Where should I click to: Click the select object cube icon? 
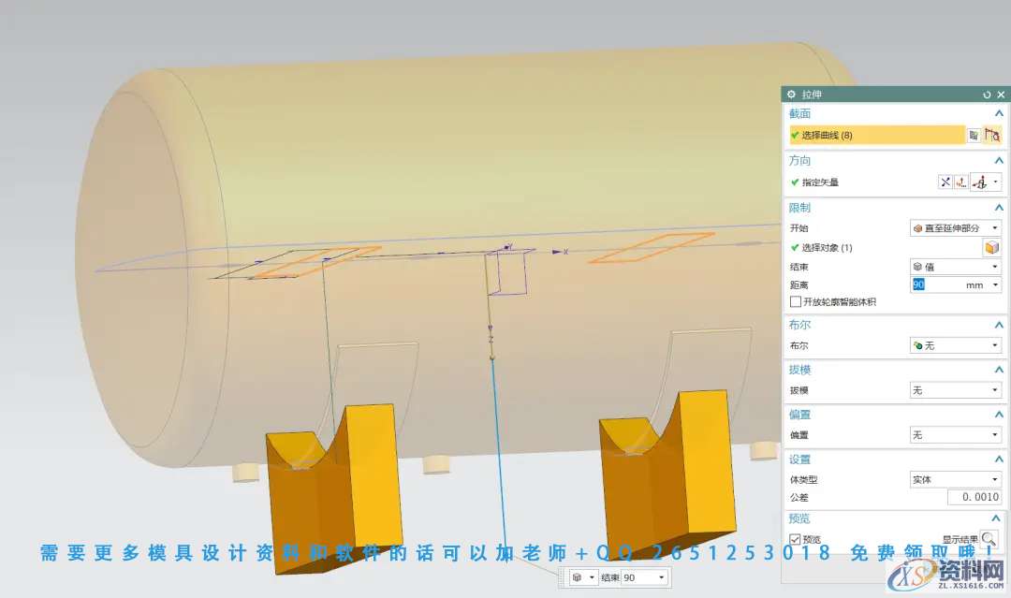coord(990,248)
